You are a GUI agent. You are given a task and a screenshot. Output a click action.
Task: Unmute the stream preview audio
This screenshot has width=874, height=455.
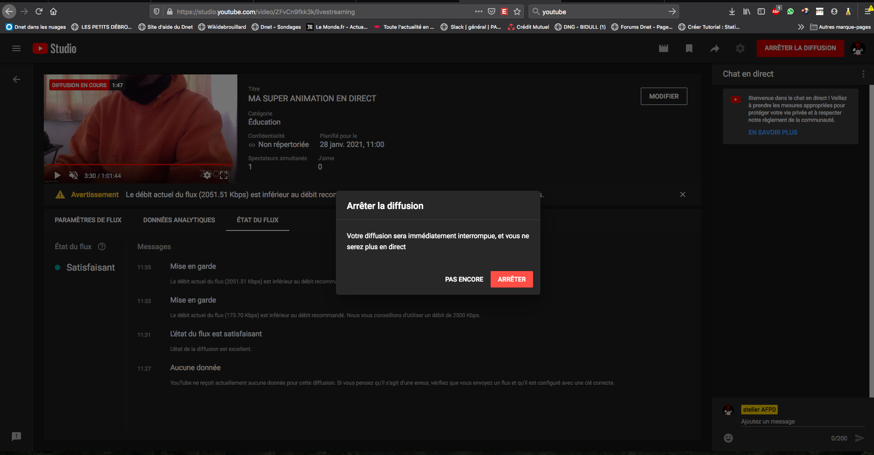pyautogui.click(x=73, y=176)
